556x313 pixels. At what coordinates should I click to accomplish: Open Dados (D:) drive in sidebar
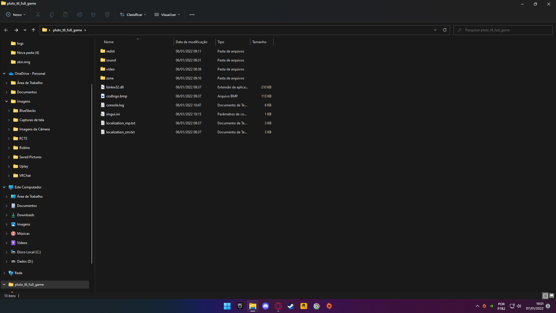coord(25,261)
